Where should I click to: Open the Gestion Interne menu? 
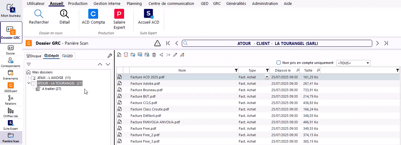[107, 4]
